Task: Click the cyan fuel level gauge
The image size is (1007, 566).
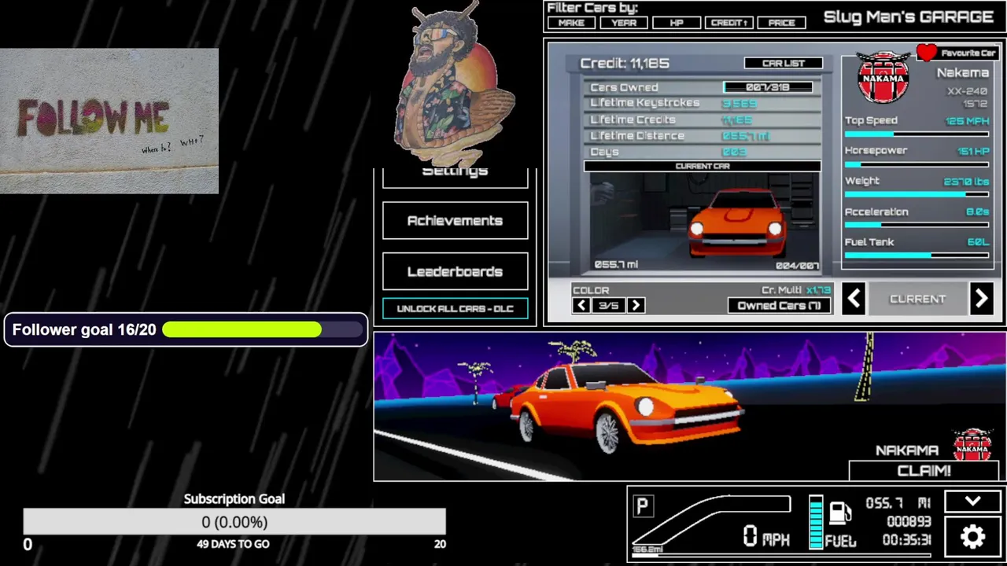Action: click(x=816, y=522)
